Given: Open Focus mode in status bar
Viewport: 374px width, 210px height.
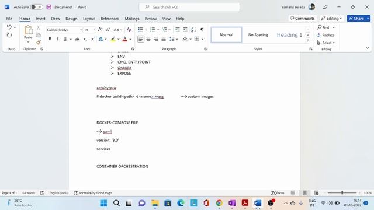Looking at the screenshot, I should pyautogui.click(x=278, y=193).
